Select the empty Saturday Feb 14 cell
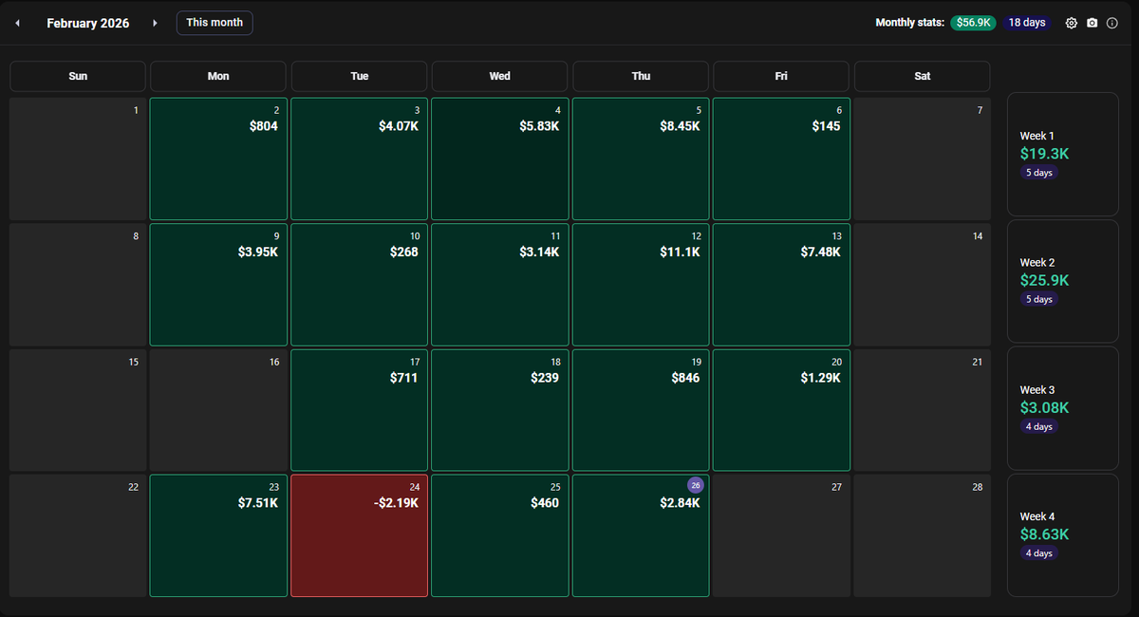 tap(923, 285)
